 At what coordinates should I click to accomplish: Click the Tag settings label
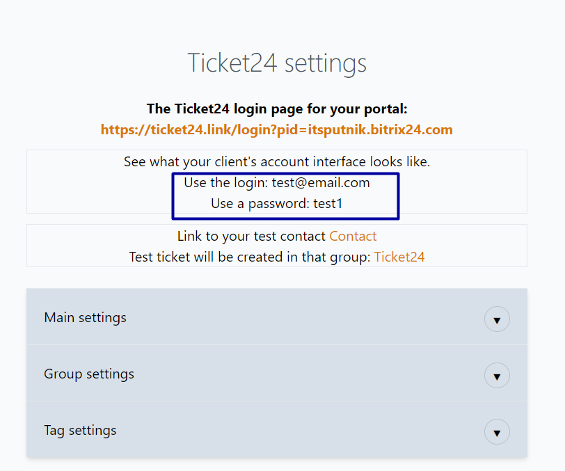point(80,431)
